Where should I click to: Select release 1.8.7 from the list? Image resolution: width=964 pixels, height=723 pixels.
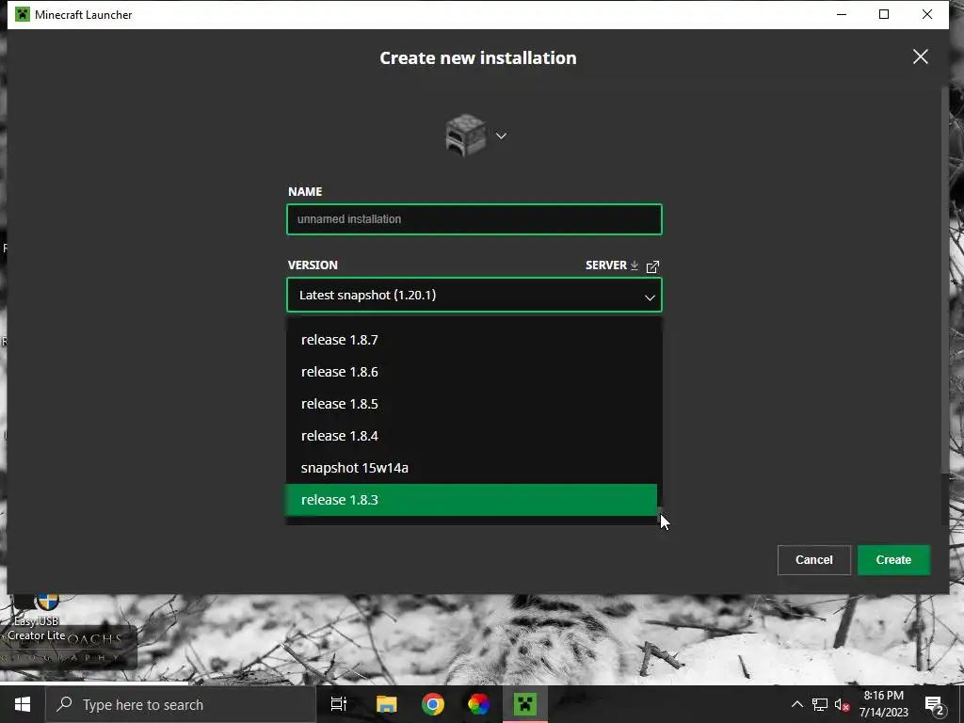click(472, 340)
